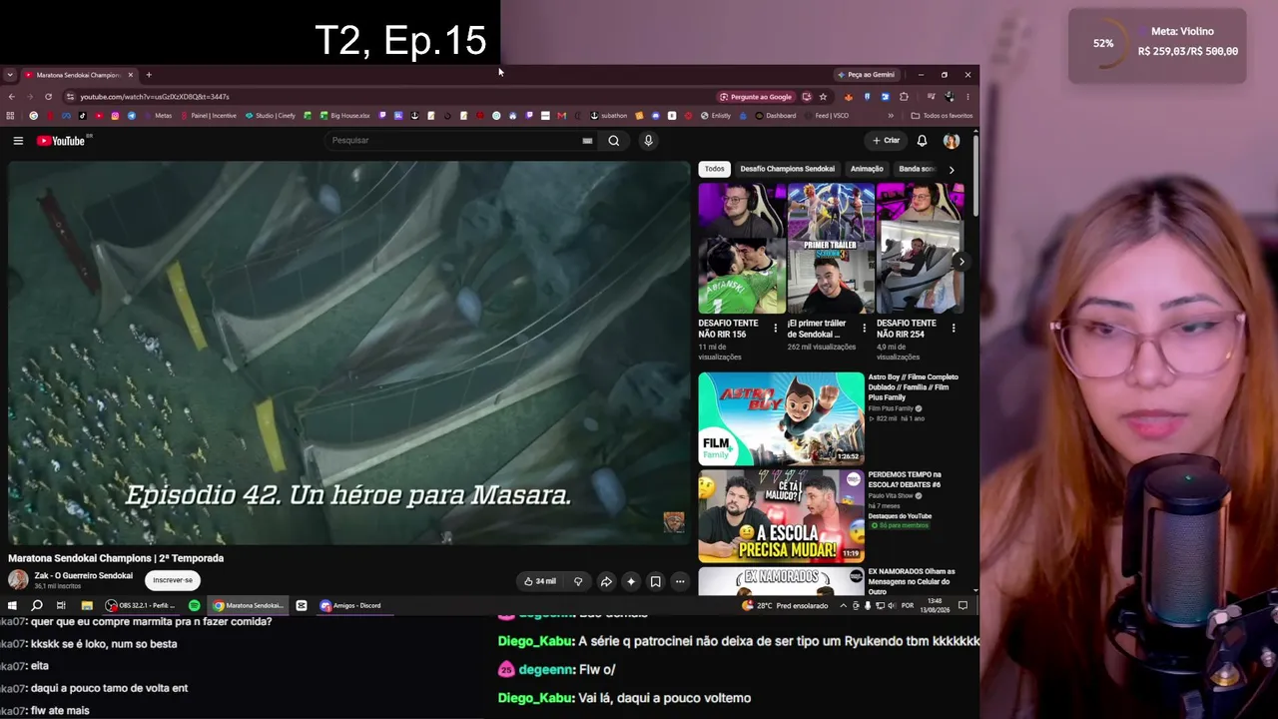
Task: Open YouTube notifications bell
Action: pos(922,141)
